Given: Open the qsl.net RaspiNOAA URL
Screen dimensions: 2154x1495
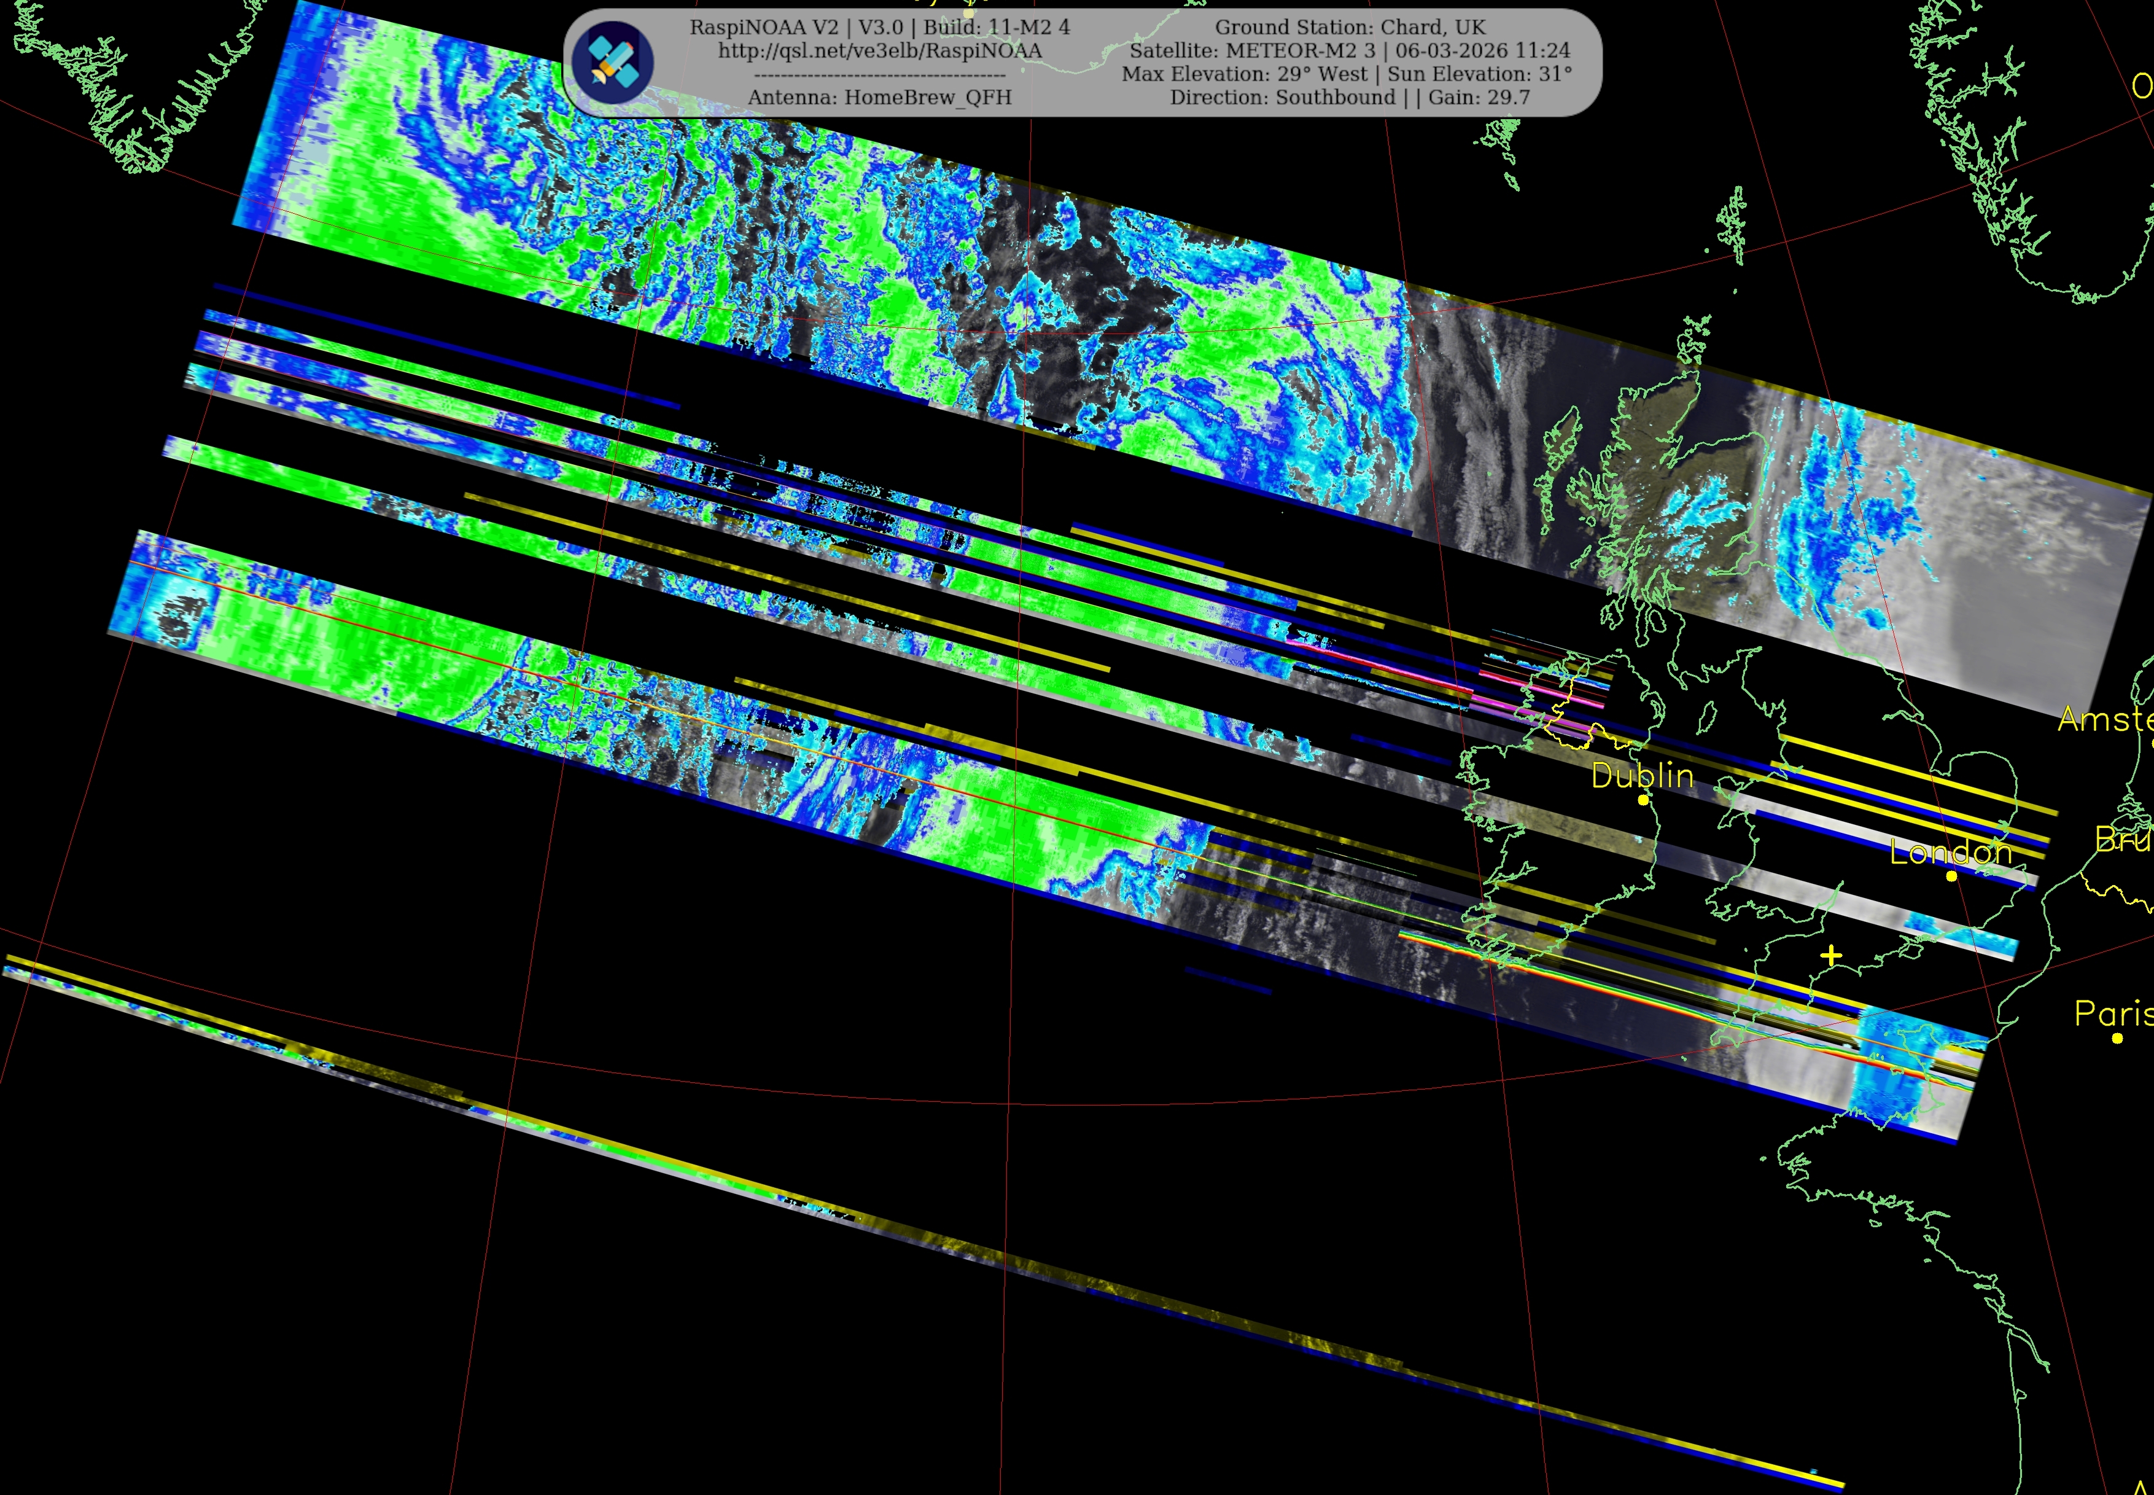Looking at the screenshot, I should click(x=879, y=50).
